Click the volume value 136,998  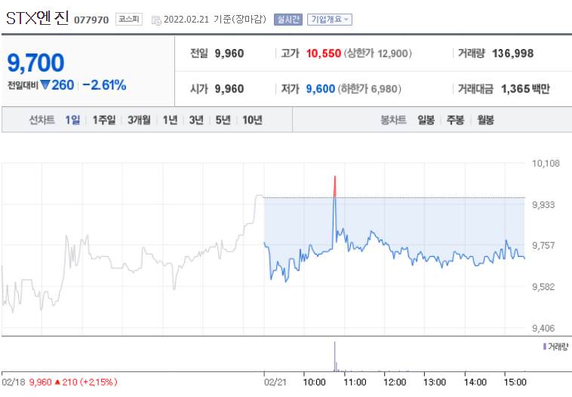(513, 53)
